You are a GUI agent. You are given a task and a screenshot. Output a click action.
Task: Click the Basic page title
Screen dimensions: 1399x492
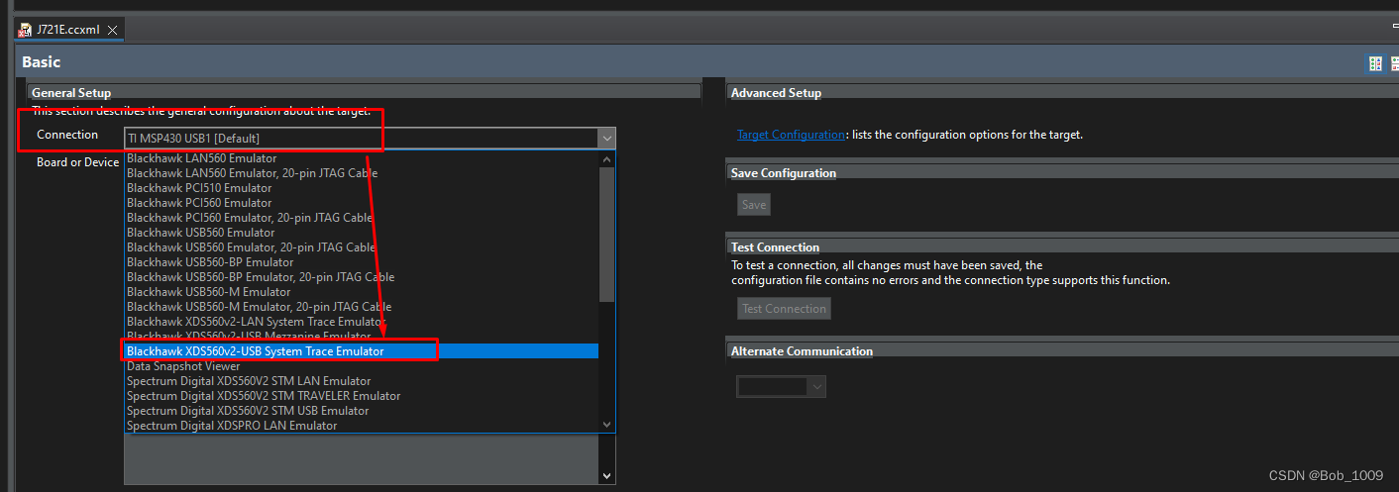click(x=42, y=62)
